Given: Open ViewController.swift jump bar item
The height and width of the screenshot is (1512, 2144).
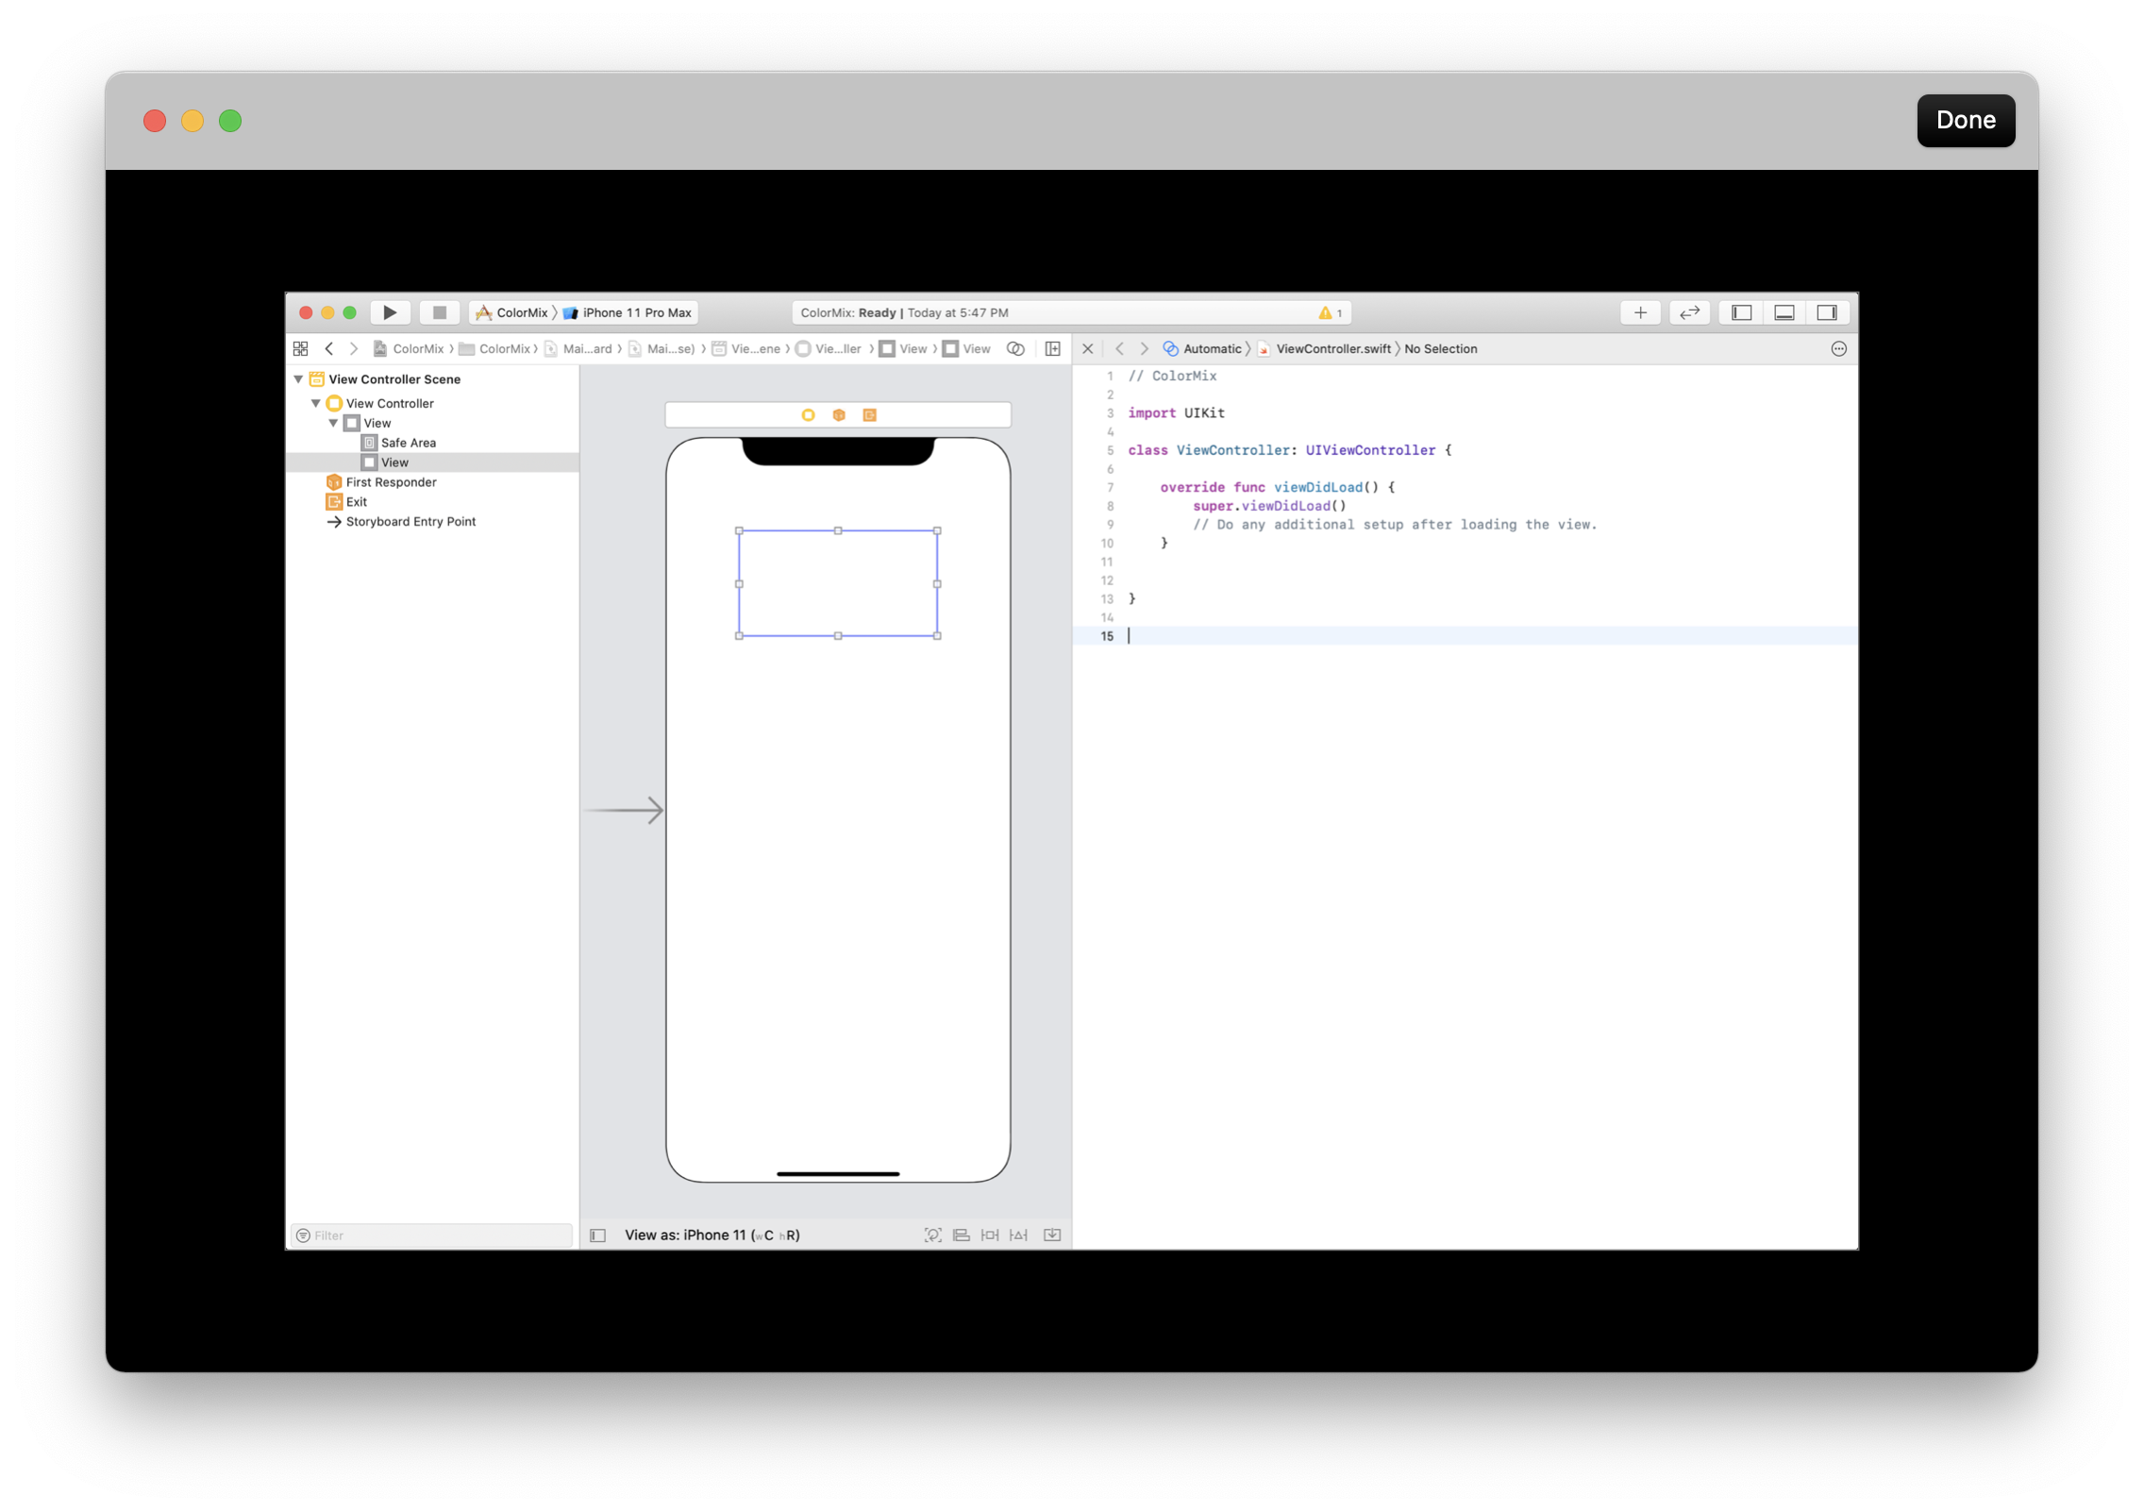Looking at the screenshot, I should (x=1332, y=349).
